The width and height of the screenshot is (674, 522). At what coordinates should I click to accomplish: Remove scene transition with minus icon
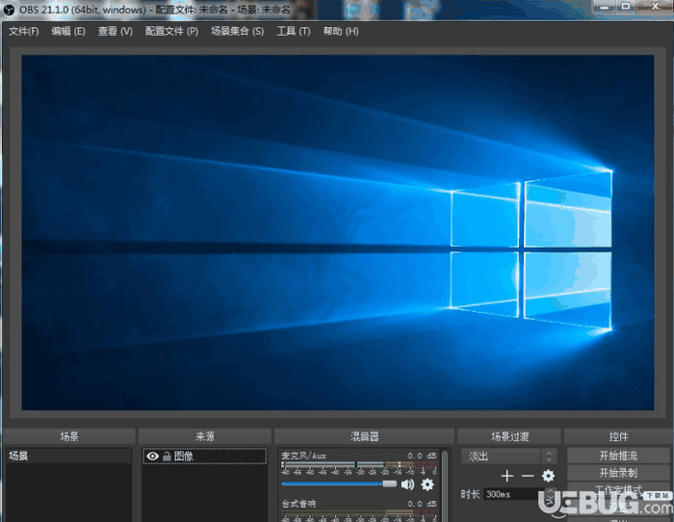point(528,476)
